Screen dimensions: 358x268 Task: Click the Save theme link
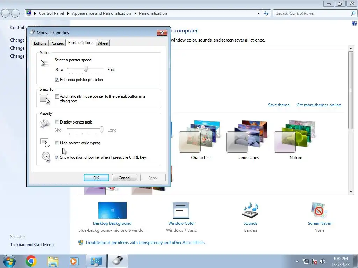(x=279, y=105)
